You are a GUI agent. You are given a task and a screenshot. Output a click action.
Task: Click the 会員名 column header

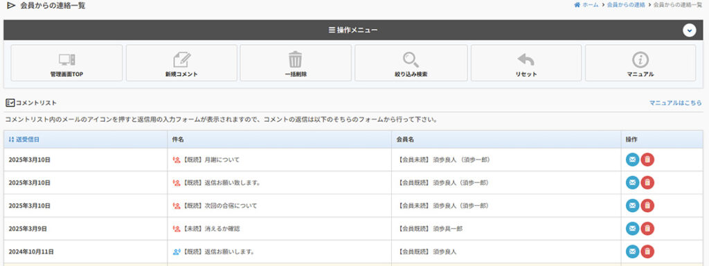(x=405, y=140)
